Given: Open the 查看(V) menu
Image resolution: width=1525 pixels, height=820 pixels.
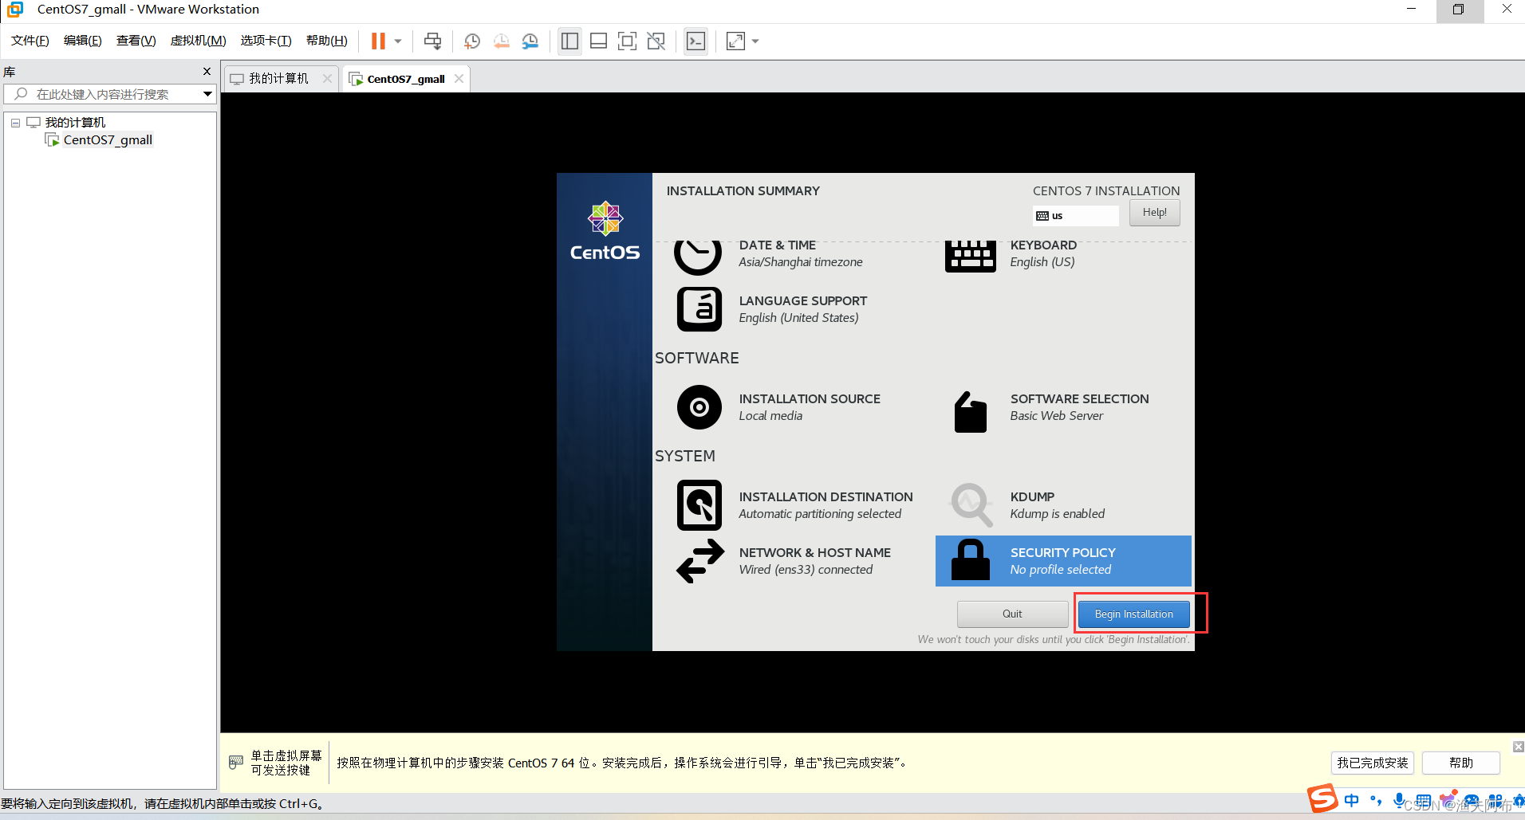Looking at the screenshot, I should coord(136,41).
